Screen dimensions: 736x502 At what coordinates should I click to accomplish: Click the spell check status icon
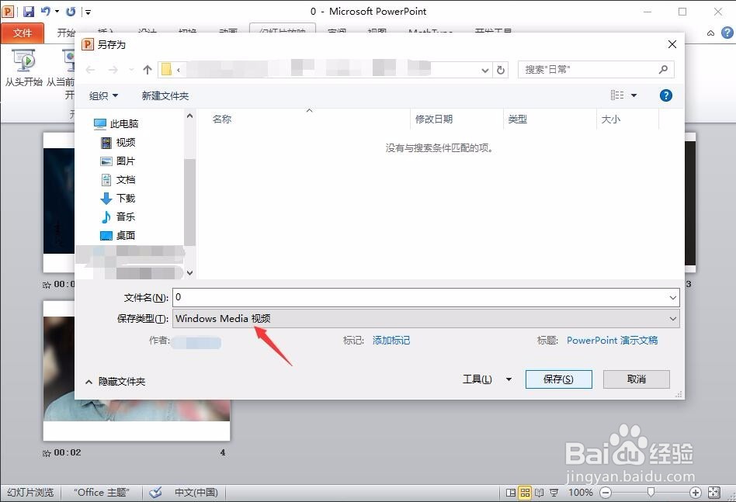pyautogui.click(x=155, y=492)
